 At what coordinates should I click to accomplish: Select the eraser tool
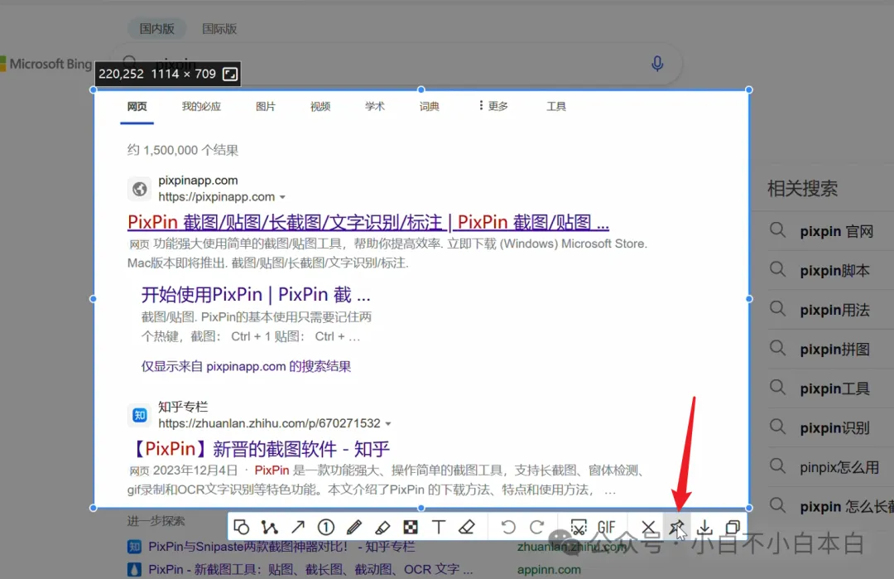[x=466, y=527]
